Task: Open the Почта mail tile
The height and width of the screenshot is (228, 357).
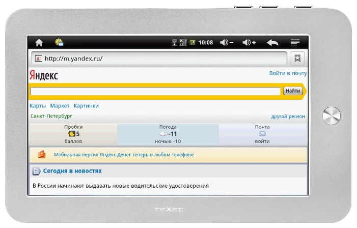Action: point(262,134)
